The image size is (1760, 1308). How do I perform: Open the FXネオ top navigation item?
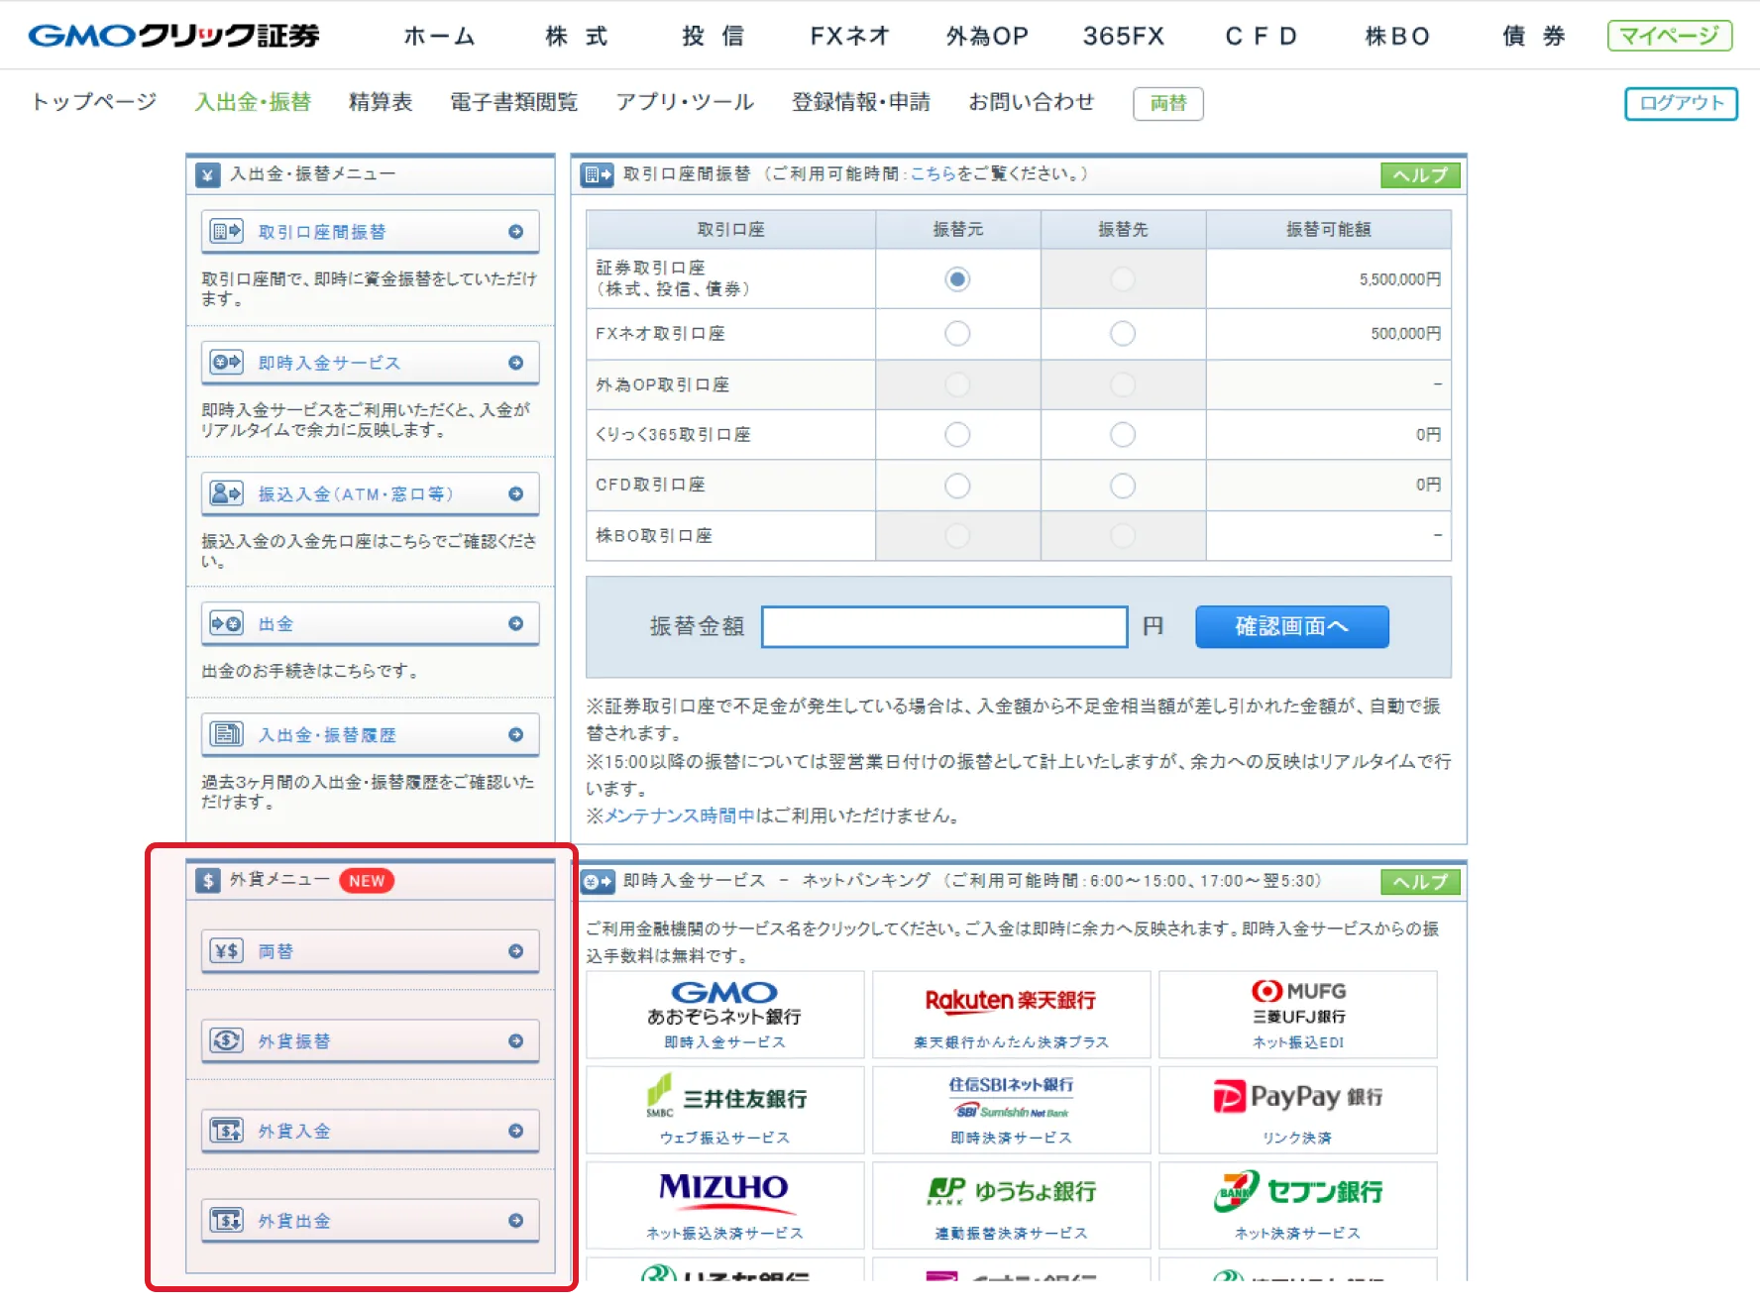[849, 37]
